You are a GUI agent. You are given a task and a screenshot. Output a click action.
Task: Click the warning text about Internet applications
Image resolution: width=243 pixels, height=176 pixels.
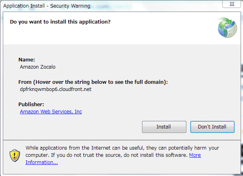click(x=122, y=148)
